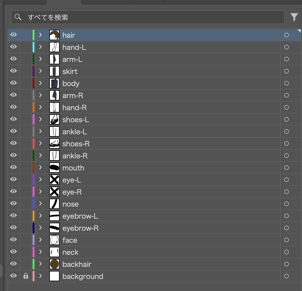Select the eye-L layer name

click(x=72, y=180)
